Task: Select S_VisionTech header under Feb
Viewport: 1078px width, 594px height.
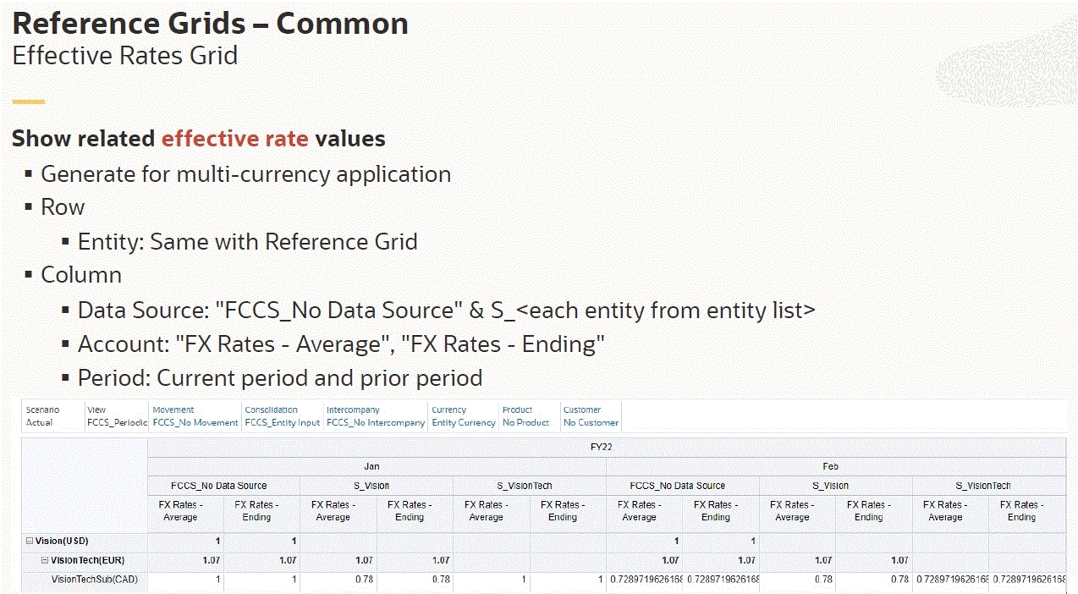Action: (x=989, y=486)
